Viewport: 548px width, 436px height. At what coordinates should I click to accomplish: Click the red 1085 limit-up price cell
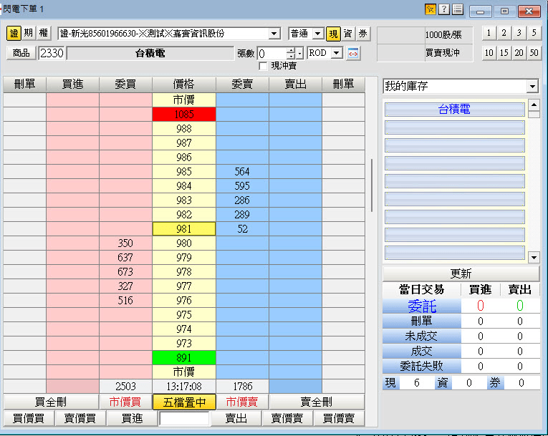click(x=183, y=114)
